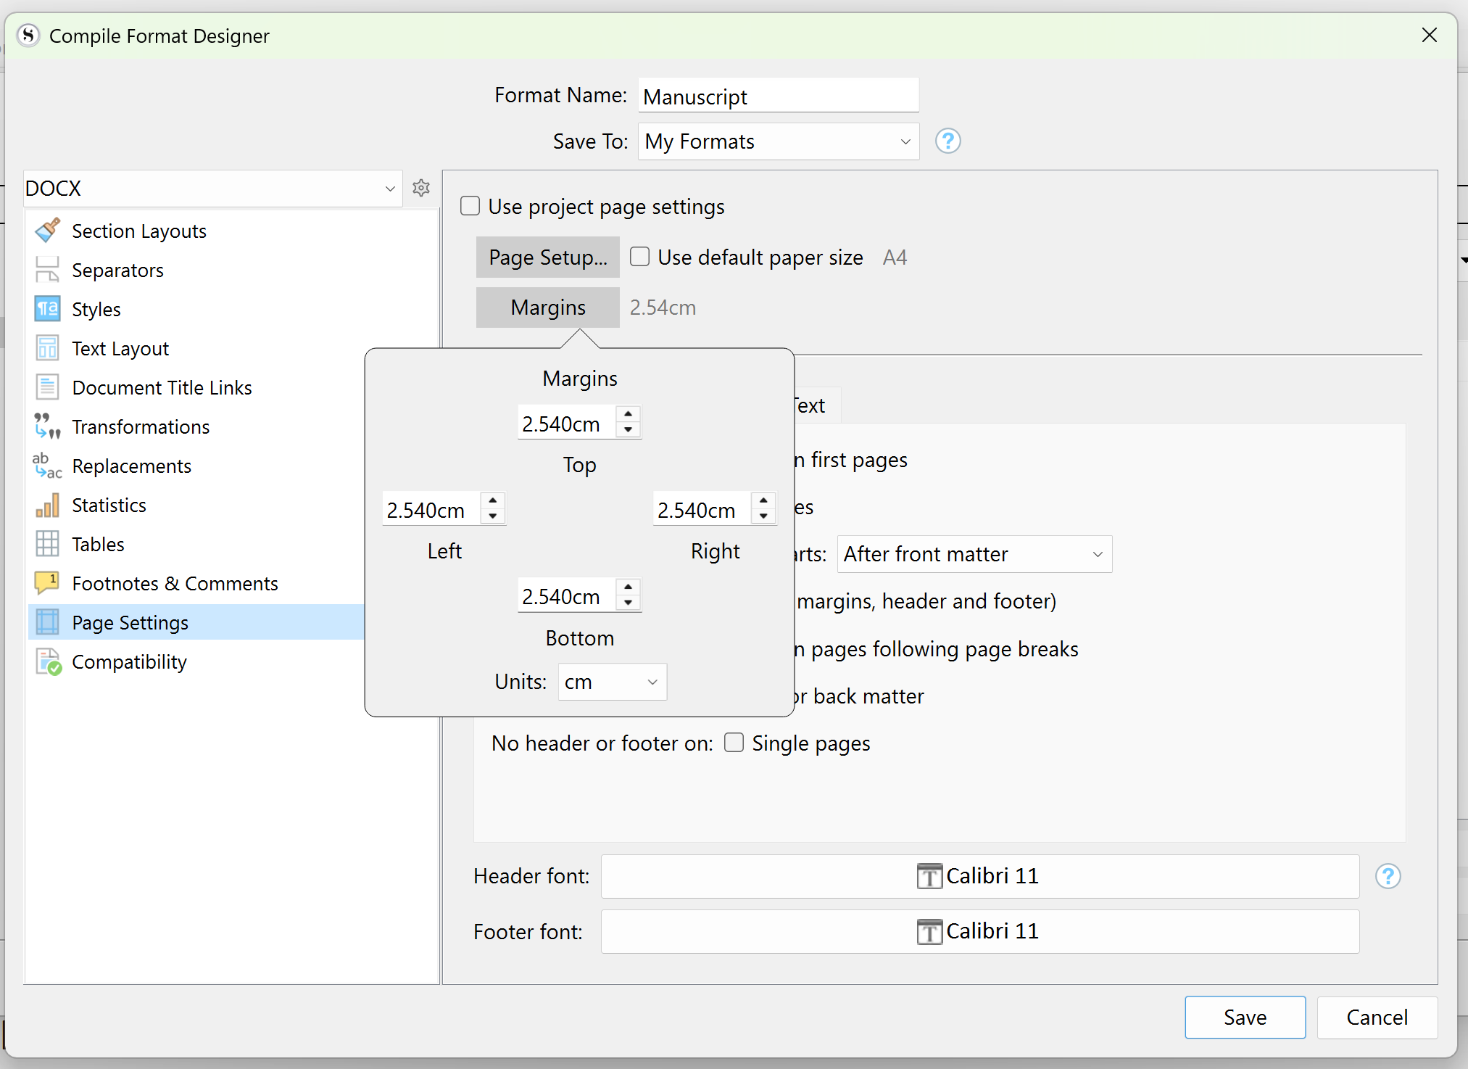Open Transformations via its quote icon

tap(47, 427)
